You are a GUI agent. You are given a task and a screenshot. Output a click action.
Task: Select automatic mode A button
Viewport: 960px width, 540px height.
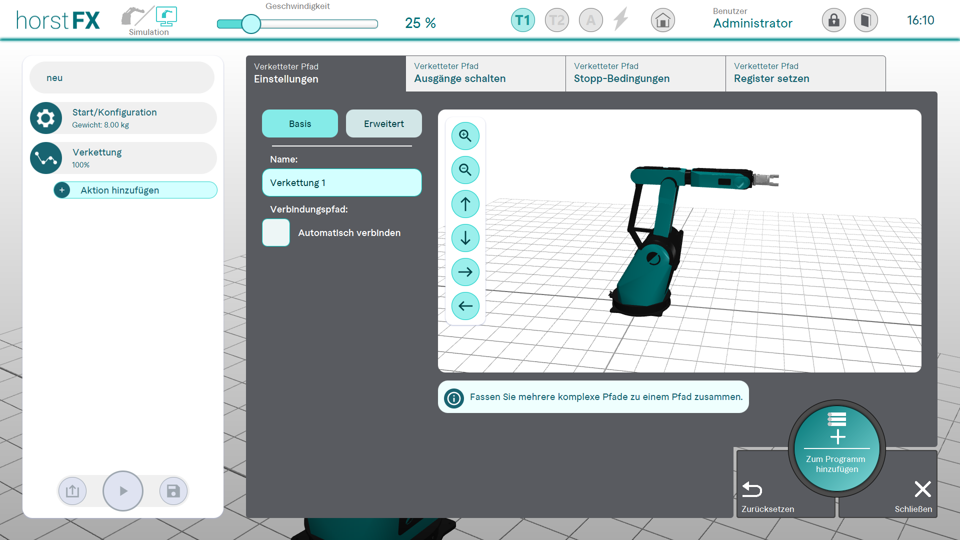click(x=590, y=20)
